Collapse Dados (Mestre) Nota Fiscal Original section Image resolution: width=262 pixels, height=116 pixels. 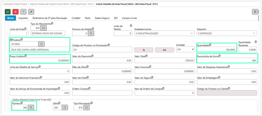50,100
